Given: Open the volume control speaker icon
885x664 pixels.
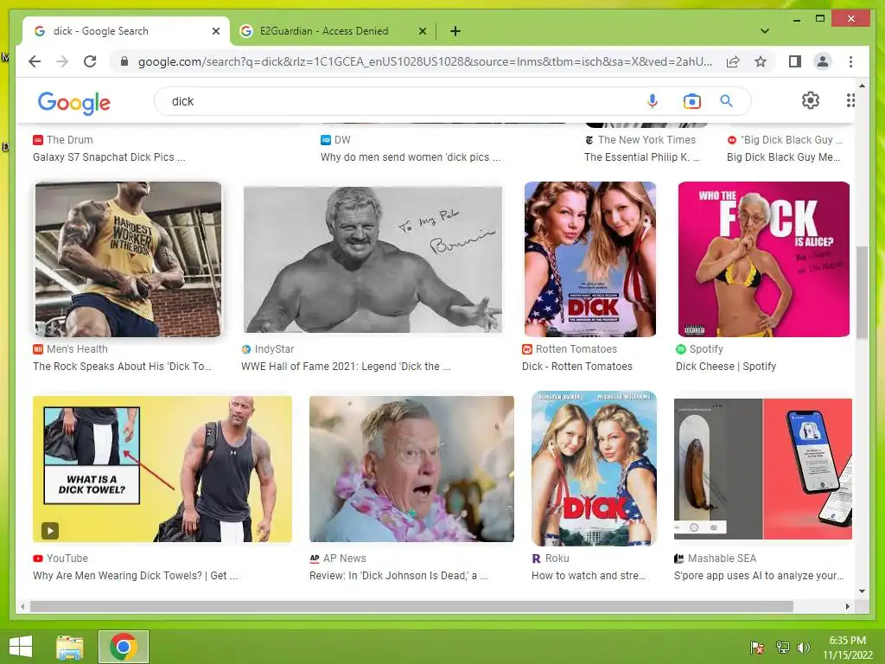Looking at the screenshot, I should pyautogui.click(x=803, y=647).
